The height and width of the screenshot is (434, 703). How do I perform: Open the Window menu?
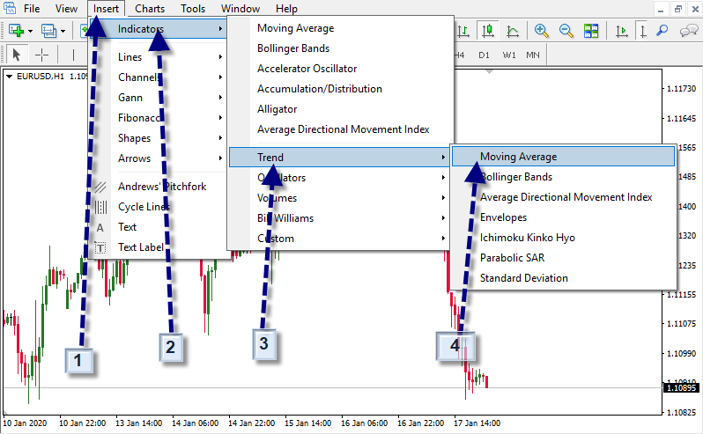(240, 9)
